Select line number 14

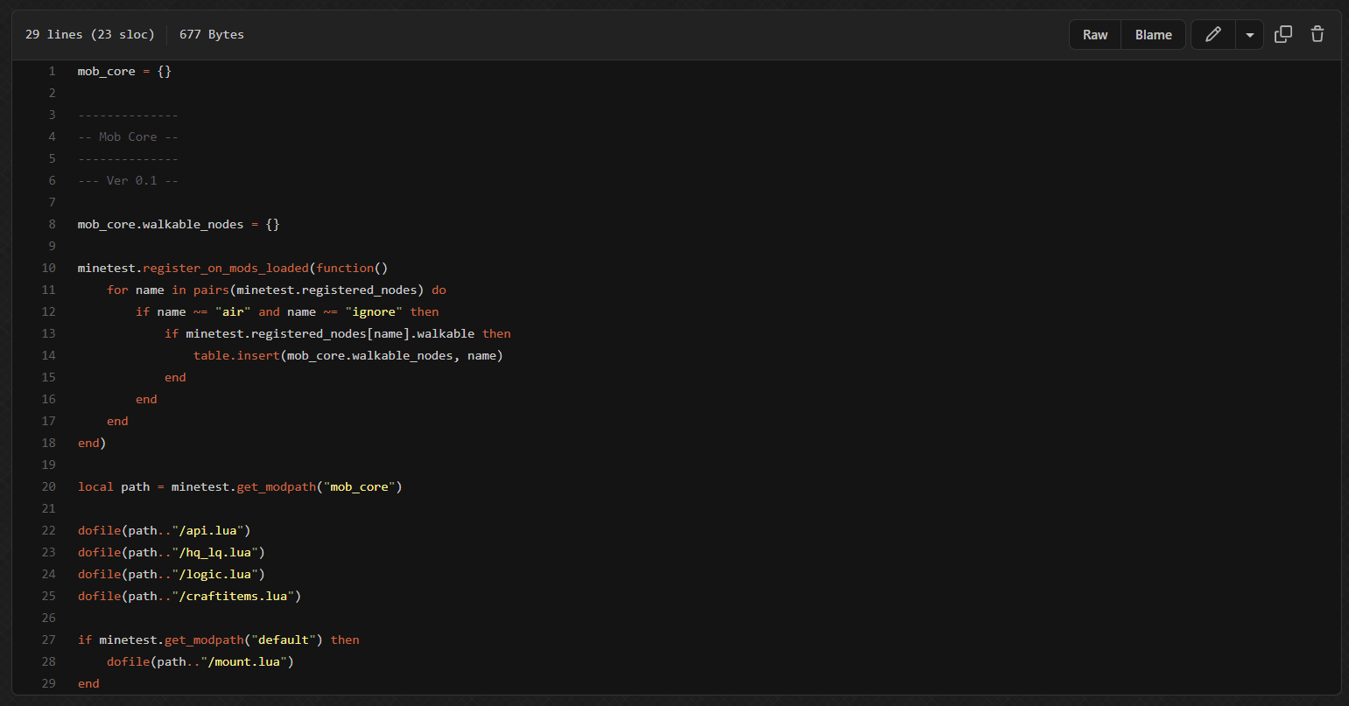click(48, 355)
